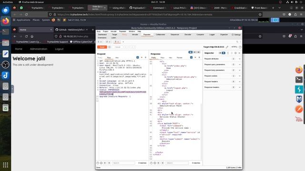Select side-by-side layout toggle above Response
Viewport: 305px width, 171px height.
(x=191, y=52)
